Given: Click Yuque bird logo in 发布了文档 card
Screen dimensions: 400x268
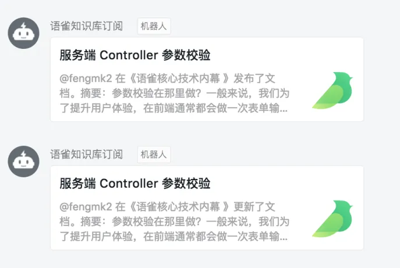Looking at the screenshot, I should (x=332, y=91).
